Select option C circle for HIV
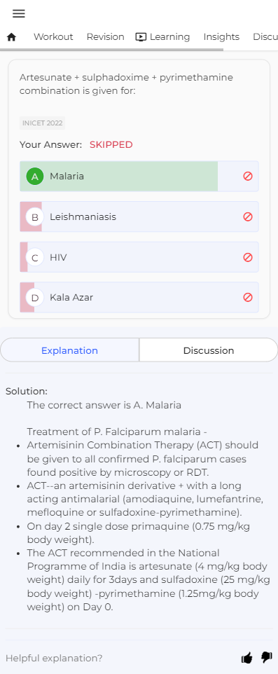 click(35, 257)
